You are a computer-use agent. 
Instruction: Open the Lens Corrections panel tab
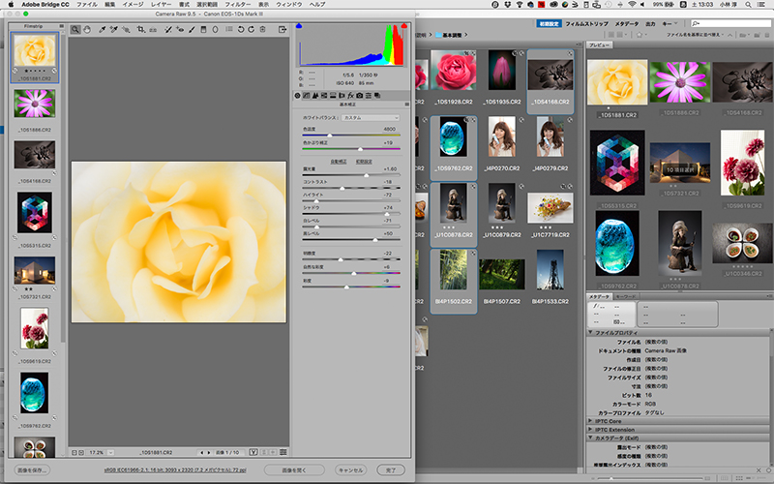pos(342,95)
